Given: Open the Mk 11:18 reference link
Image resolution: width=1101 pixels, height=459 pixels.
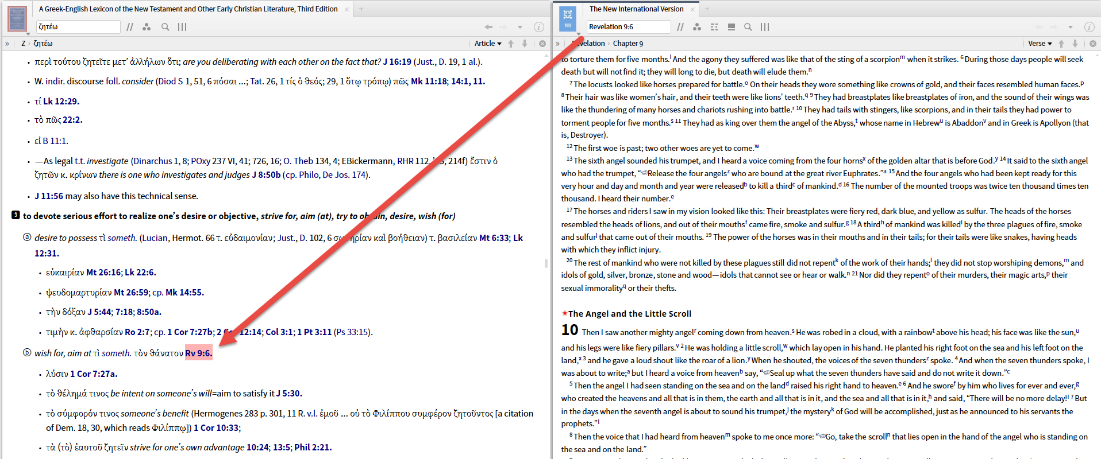Looking at the screenshot, I should [x=429, y=81].
